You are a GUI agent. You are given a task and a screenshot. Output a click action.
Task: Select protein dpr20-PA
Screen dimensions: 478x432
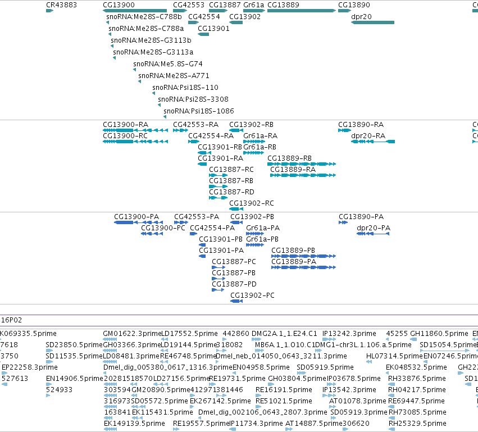pyautogui.click(x=373, y=234)
